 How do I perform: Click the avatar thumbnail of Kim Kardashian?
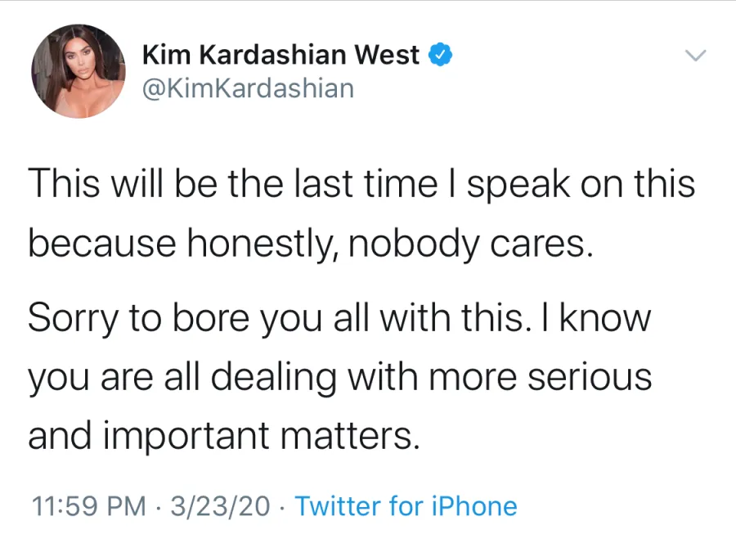78,71
